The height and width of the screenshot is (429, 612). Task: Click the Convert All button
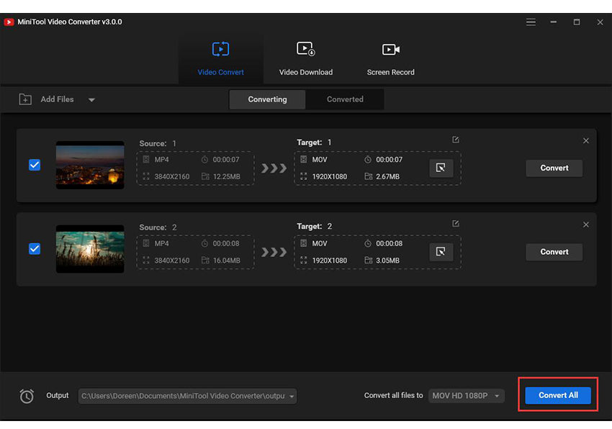558,395
